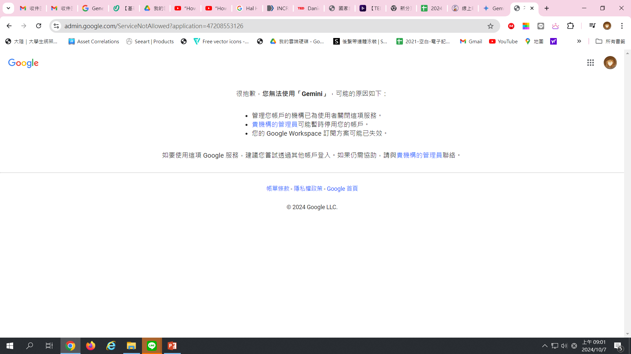Open the pink cloud extension icon
This screenshot has width=631, height=354.
click(555, 26)
